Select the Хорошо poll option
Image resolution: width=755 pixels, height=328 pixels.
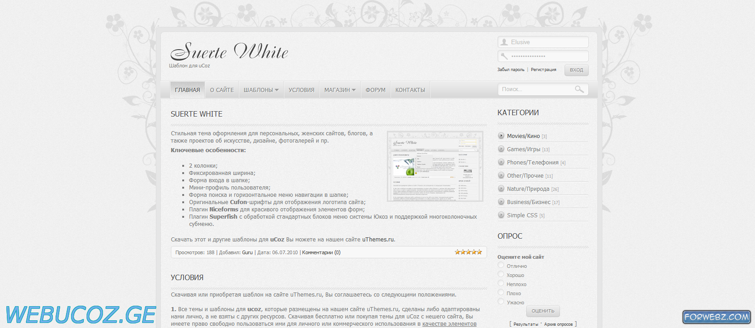click(501, 274)
